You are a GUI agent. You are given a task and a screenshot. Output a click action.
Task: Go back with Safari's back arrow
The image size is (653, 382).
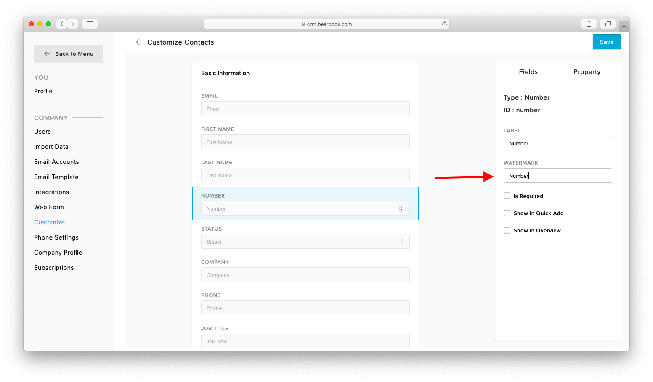[62, 24]
